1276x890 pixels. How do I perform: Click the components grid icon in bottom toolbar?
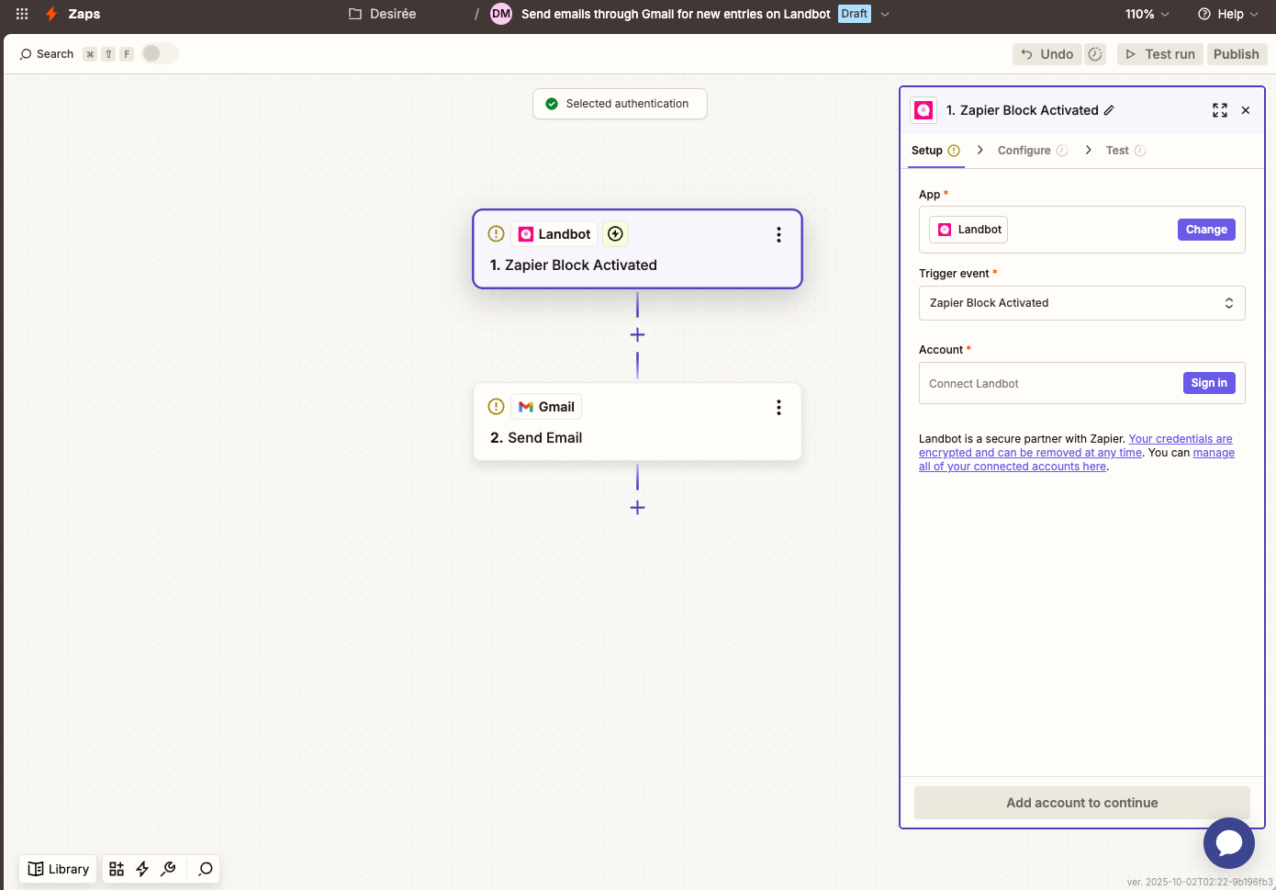click(x=117, y=869)
